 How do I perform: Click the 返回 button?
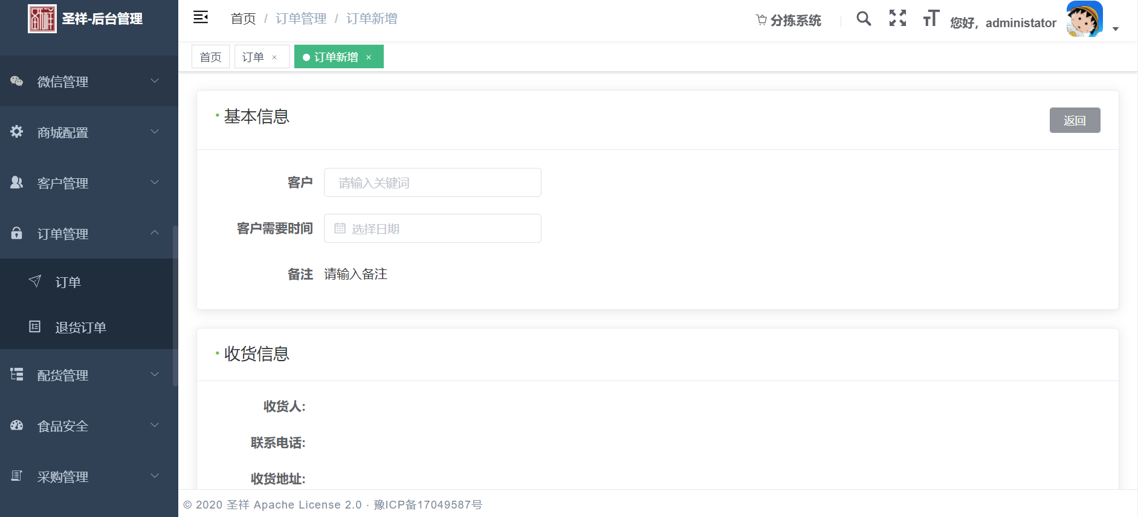coord(1075,120)
